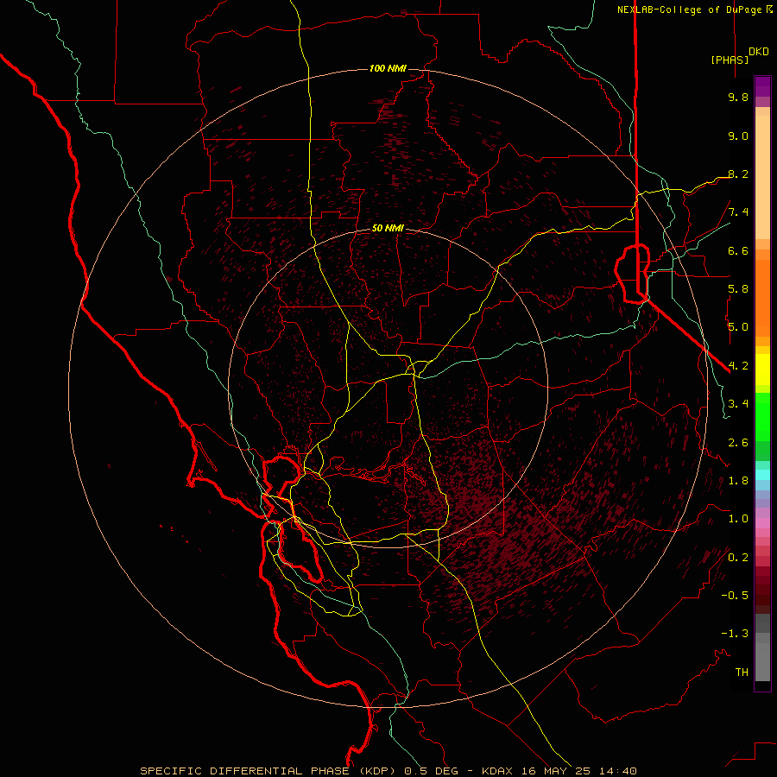Viewport: 777px width, 777px height.
Task: Click the SPECIFIC DIFFERENTIAL PHASE (KDP) title text
Action: [x=269, y=771]
